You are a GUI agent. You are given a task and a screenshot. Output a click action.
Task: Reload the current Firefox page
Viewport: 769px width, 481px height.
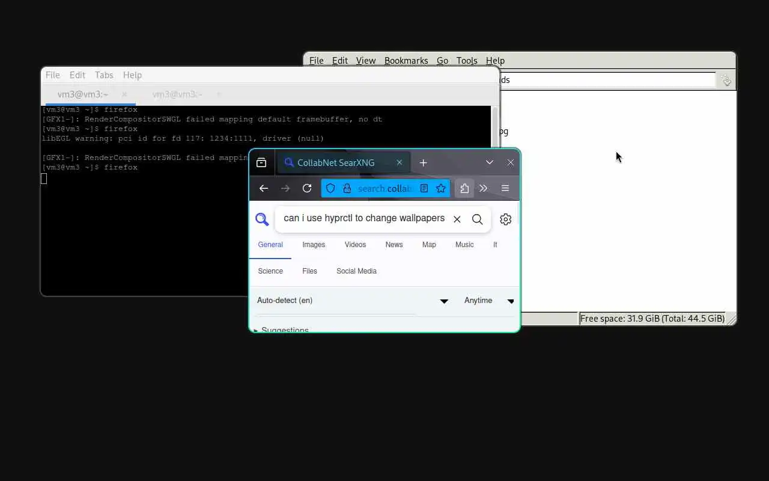click(x=307, y=188)
